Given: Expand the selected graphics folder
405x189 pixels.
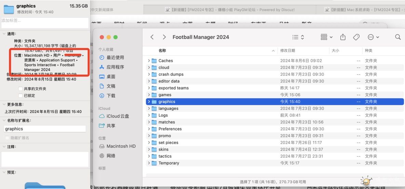Looking at the screenshot, I should click(149, 102).
